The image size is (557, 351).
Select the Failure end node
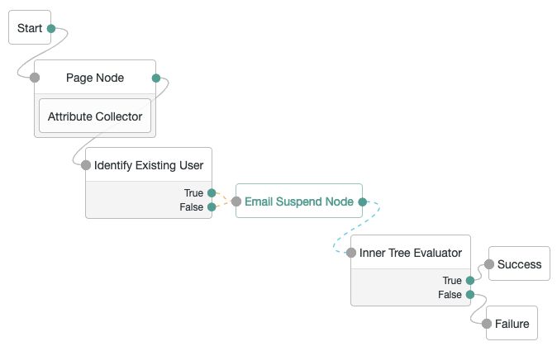pos(512,323)
